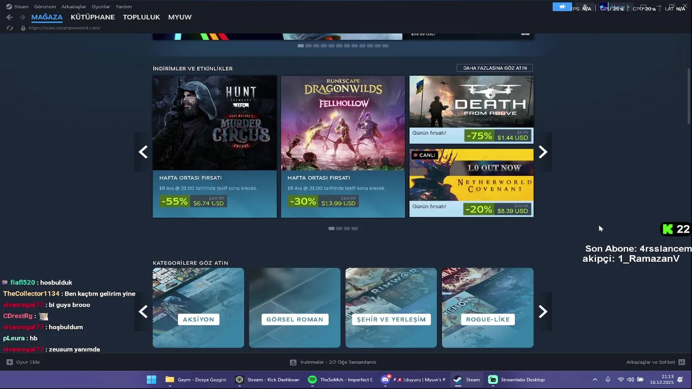
Task: Show previous deals with left carousel arrow
Action: point(143,152)
